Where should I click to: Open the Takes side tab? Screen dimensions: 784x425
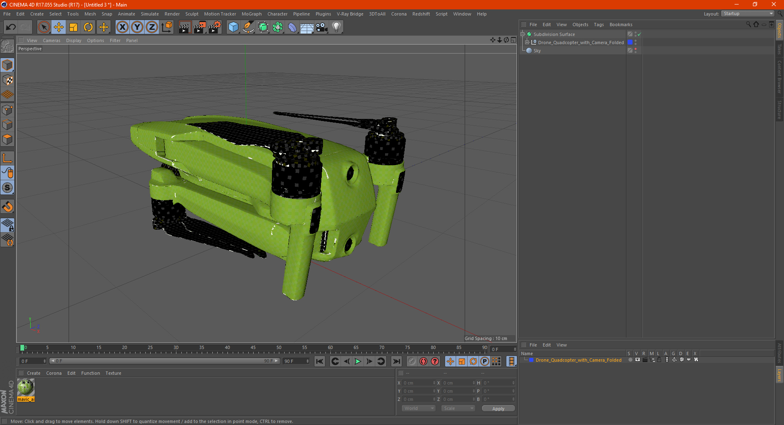(x=779, y=49)
